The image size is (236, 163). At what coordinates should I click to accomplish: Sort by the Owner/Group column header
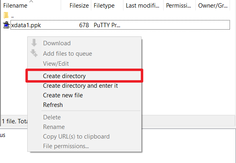click(213, 6)
